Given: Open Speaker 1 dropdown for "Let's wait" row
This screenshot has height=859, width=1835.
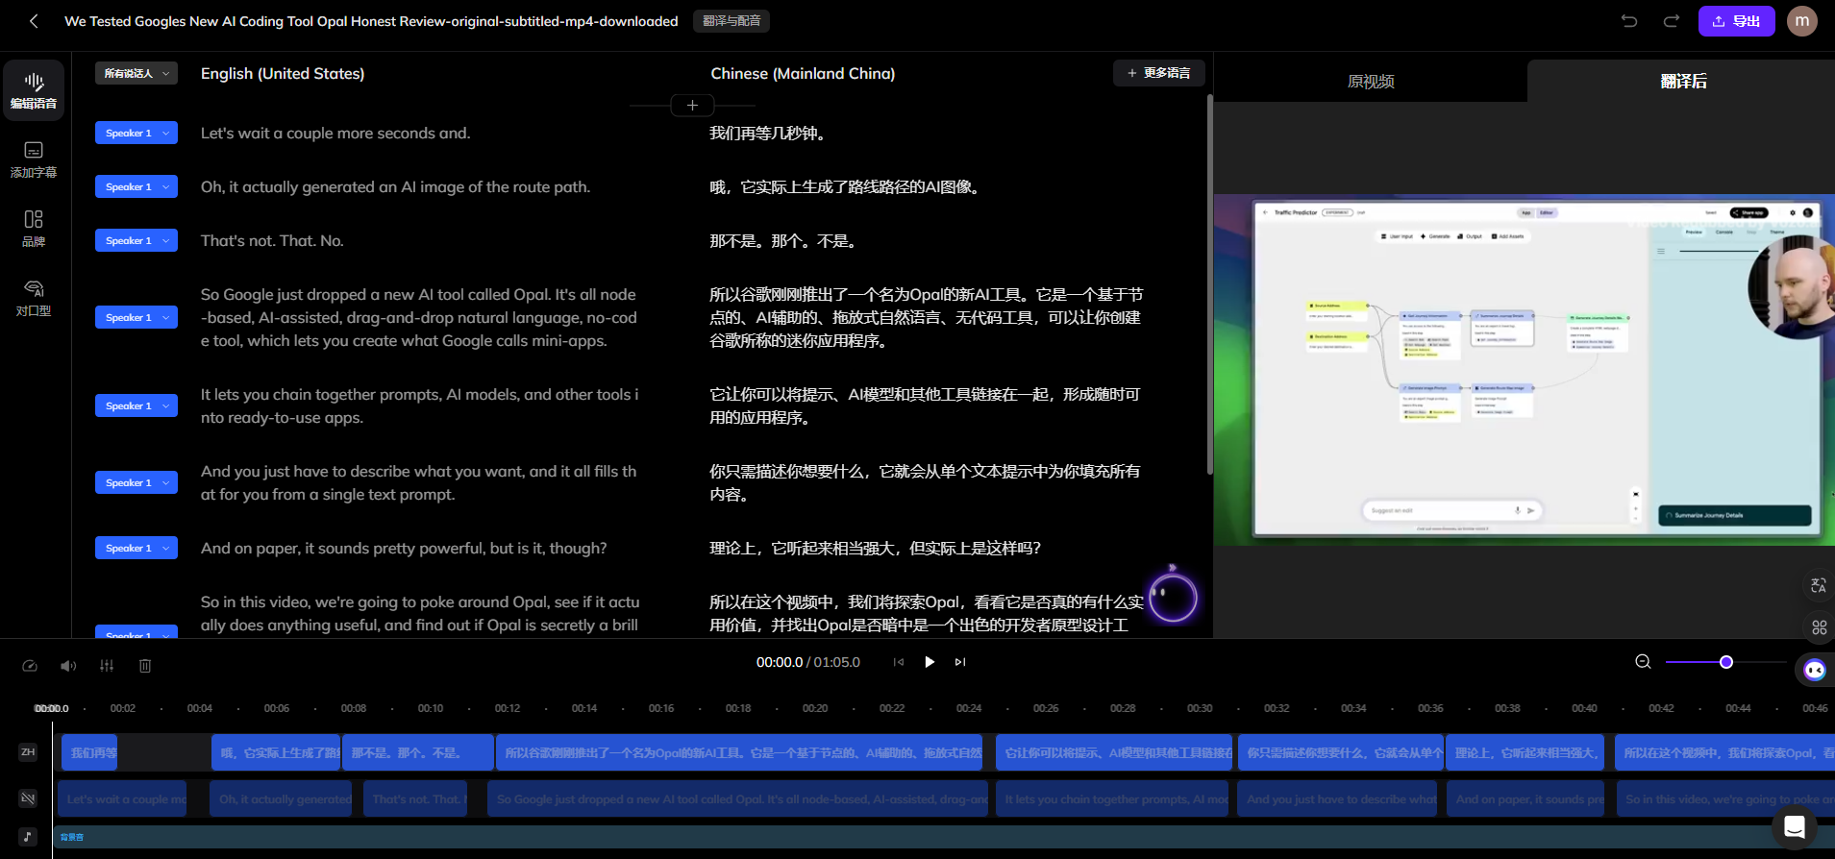Looking at the screenshot, I should 136,133.
